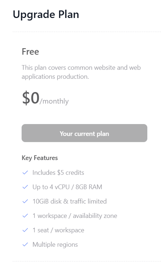Select the Multiple regions feature text
Viewport: 161px width, 269px height.
[55, 245]
